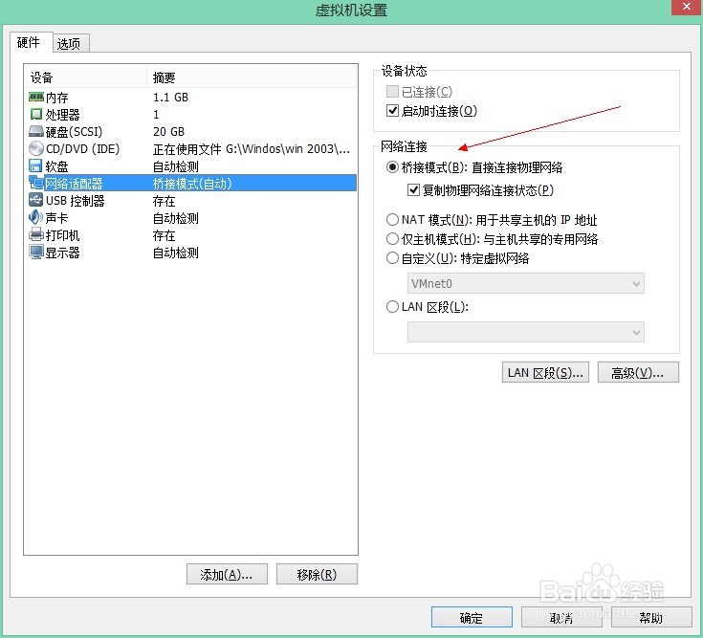Click the CD/DVD (IDE) disc icon

pyautogui.click(x=36, y=148)
